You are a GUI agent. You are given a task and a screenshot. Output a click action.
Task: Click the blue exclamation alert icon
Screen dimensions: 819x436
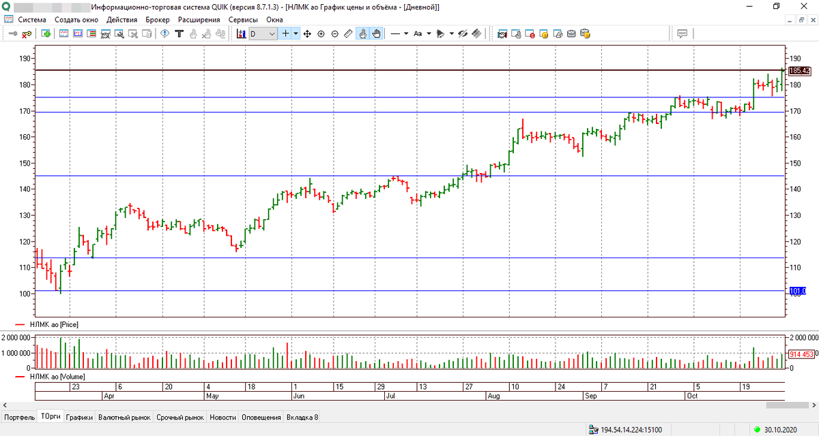164,33
